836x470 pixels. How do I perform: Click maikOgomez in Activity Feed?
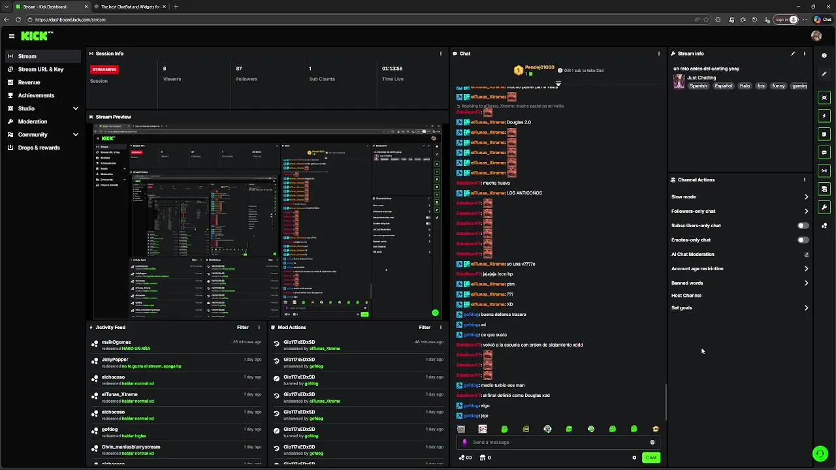(116, 342)
